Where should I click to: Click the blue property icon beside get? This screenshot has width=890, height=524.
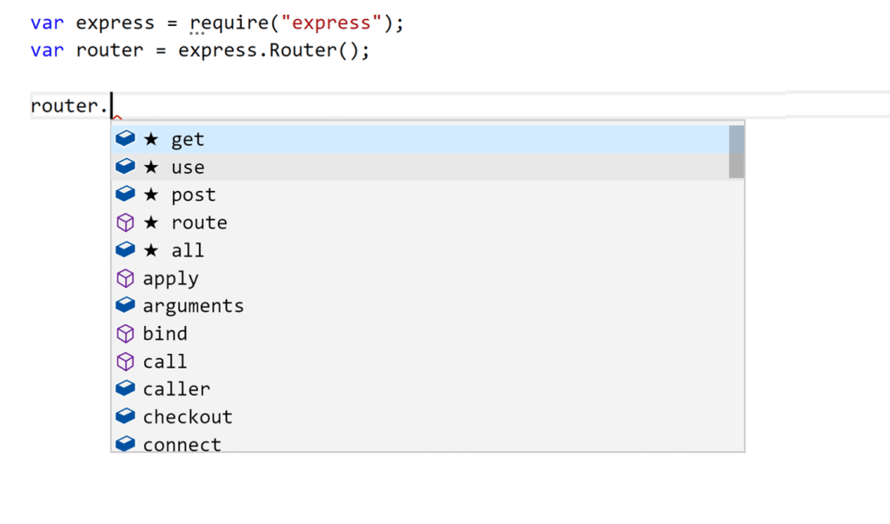tap(126, 139)
